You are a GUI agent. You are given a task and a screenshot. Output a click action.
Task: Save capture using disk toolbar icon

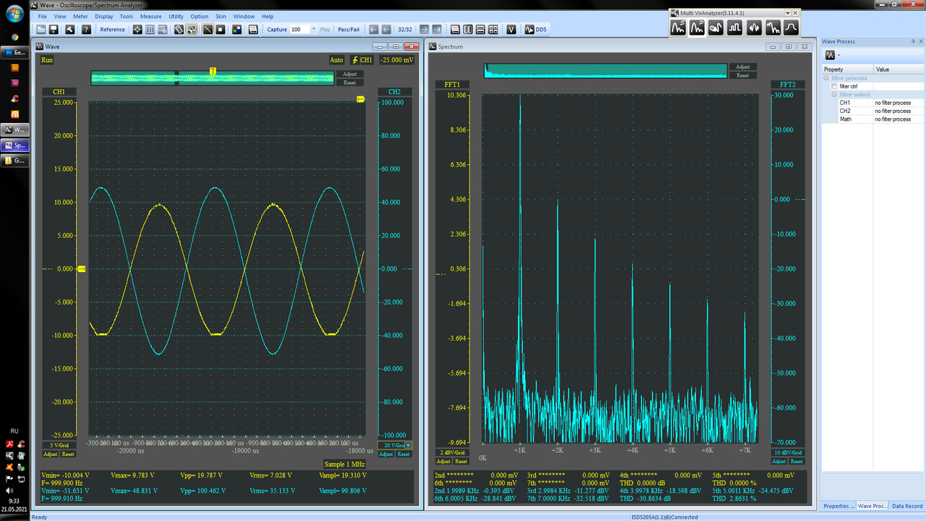[x=54, y=29]
